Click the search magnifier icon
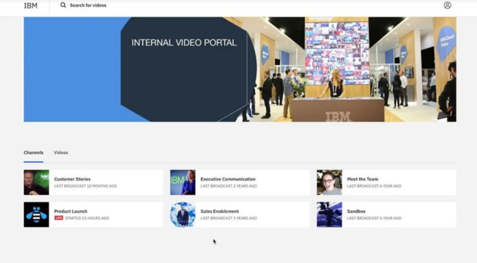The height and width of the screenshot is (263, 477). 63,5
